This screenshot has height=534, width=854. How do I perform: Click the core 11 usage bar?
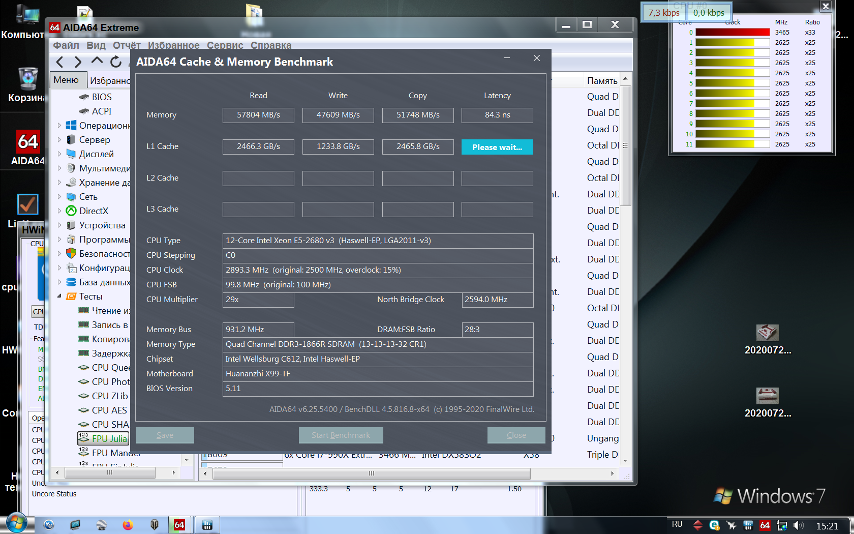pos(733,144)
